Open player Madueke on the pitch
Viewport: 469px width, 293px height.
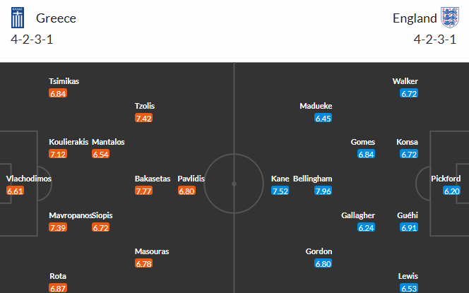(x=316, y=106)
